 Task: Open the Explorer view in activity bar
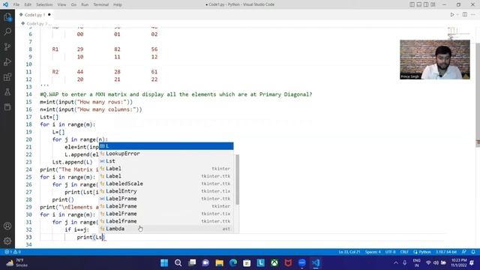7,16
